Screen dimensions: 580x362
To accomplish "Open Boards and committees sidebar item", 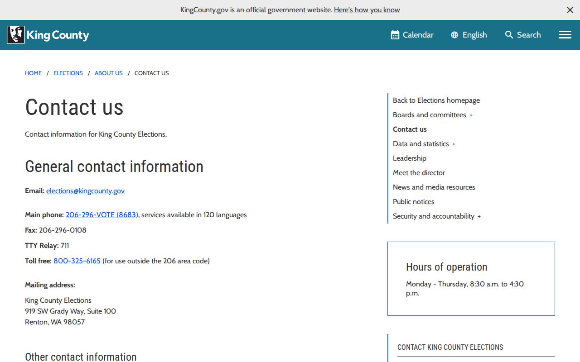I will (x=430, y=115).
